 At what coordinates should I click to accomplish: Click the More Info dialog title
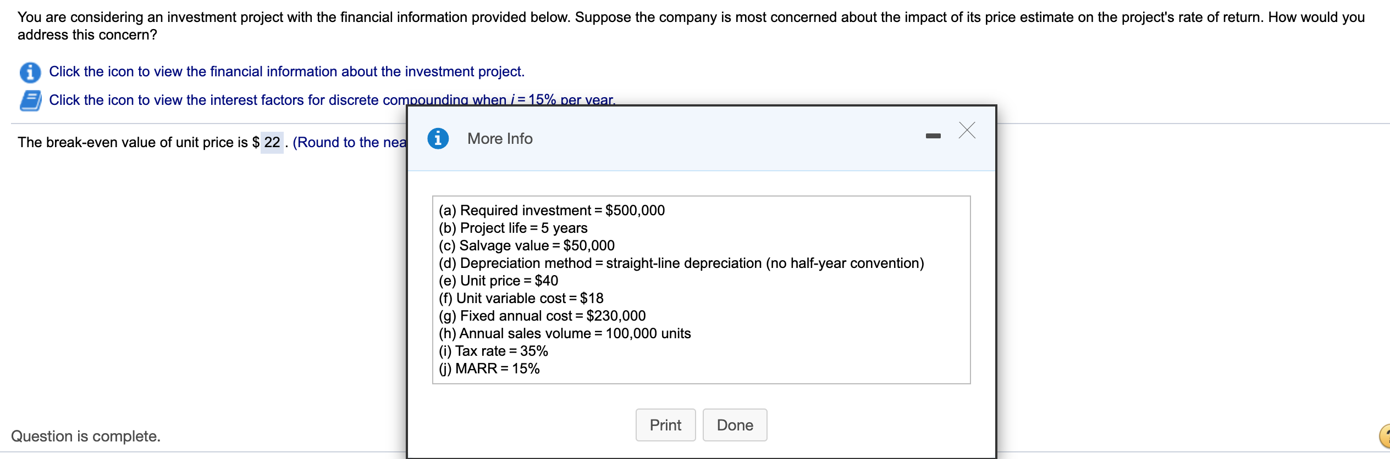coord(500,139)
